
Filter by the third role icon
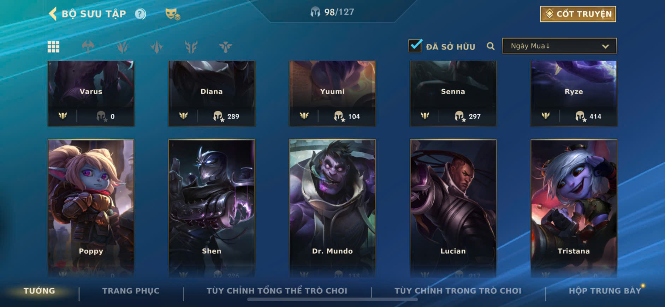(x=156, y=47)
